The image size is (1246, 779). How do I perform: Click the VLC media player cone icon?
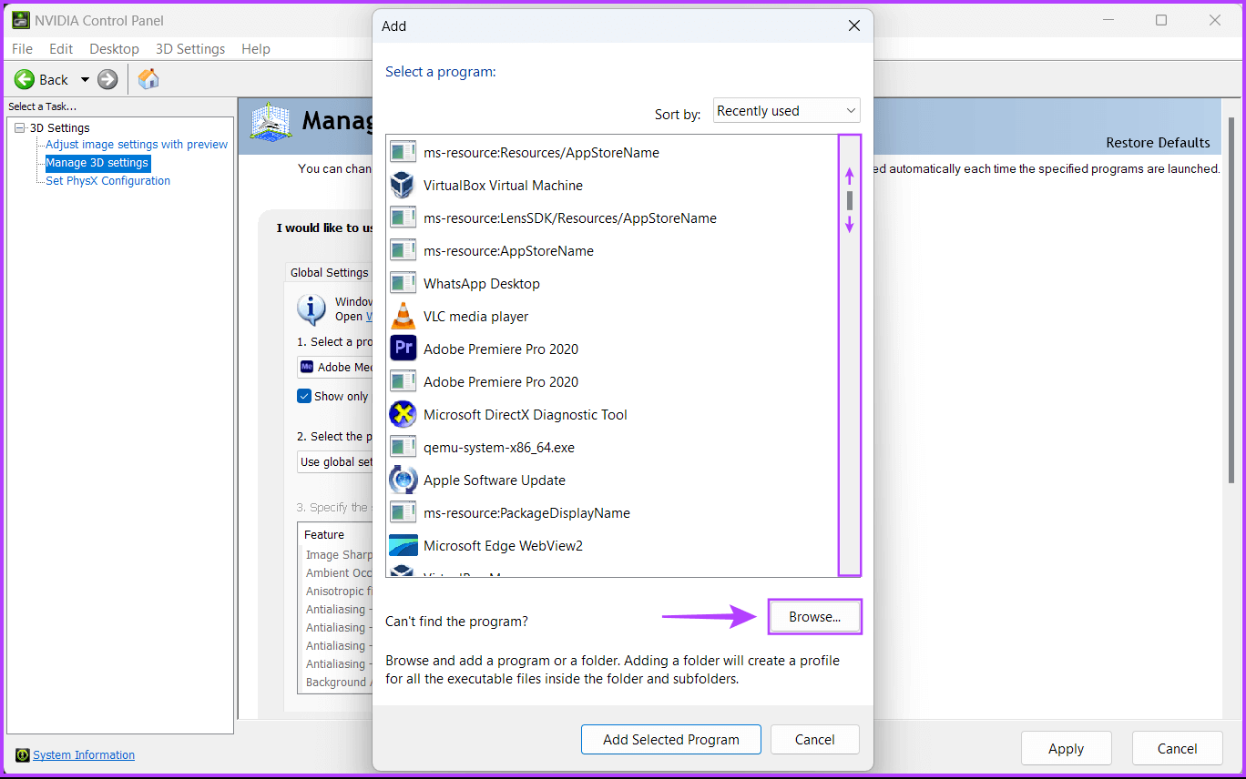[x=403, y=316]
